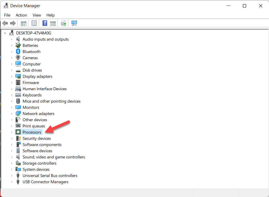Viewport: 269px width, 197px height.
Task: Open the Properties toolbar icon
Action: [34, 23]
